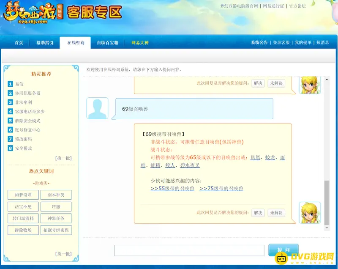This screenshot has height=269, width=338.
Task: Visit 梦幻西游电脑版官网 link at top
Action: [239, 6]
